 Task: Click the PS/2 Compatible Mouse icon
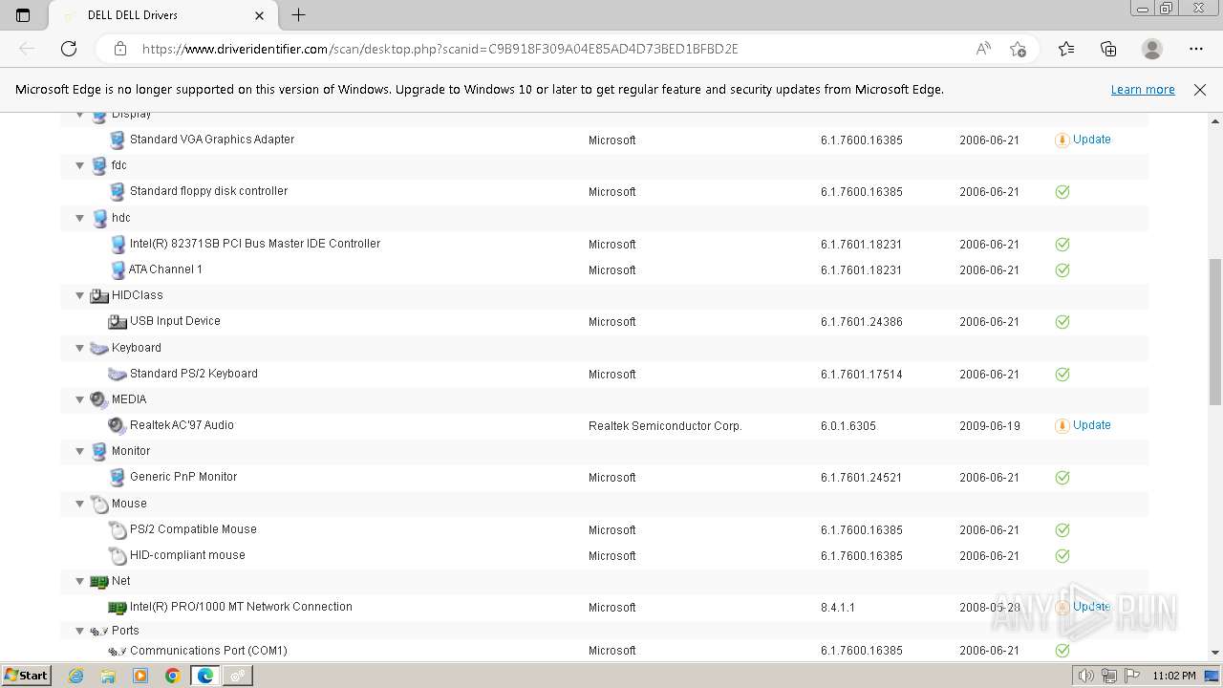(x=118, y=529)
